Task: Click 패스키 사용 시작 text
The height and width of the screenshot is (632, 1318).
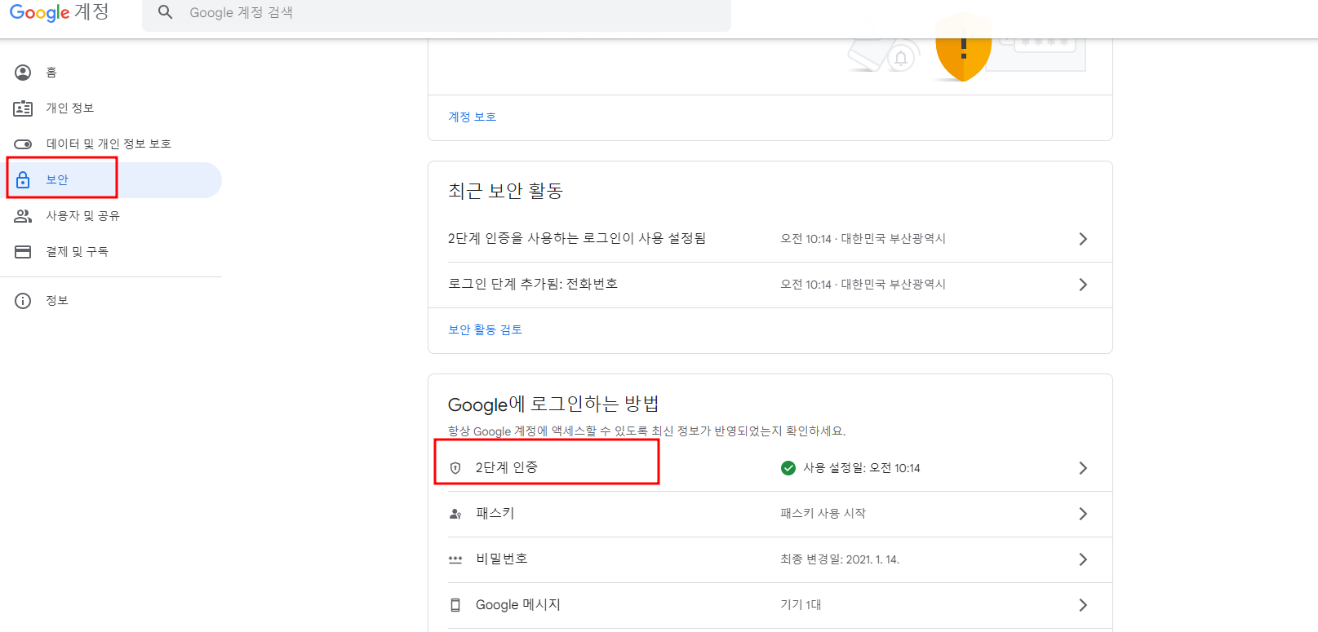Action: pyautogui.click(x=823, y=514)
